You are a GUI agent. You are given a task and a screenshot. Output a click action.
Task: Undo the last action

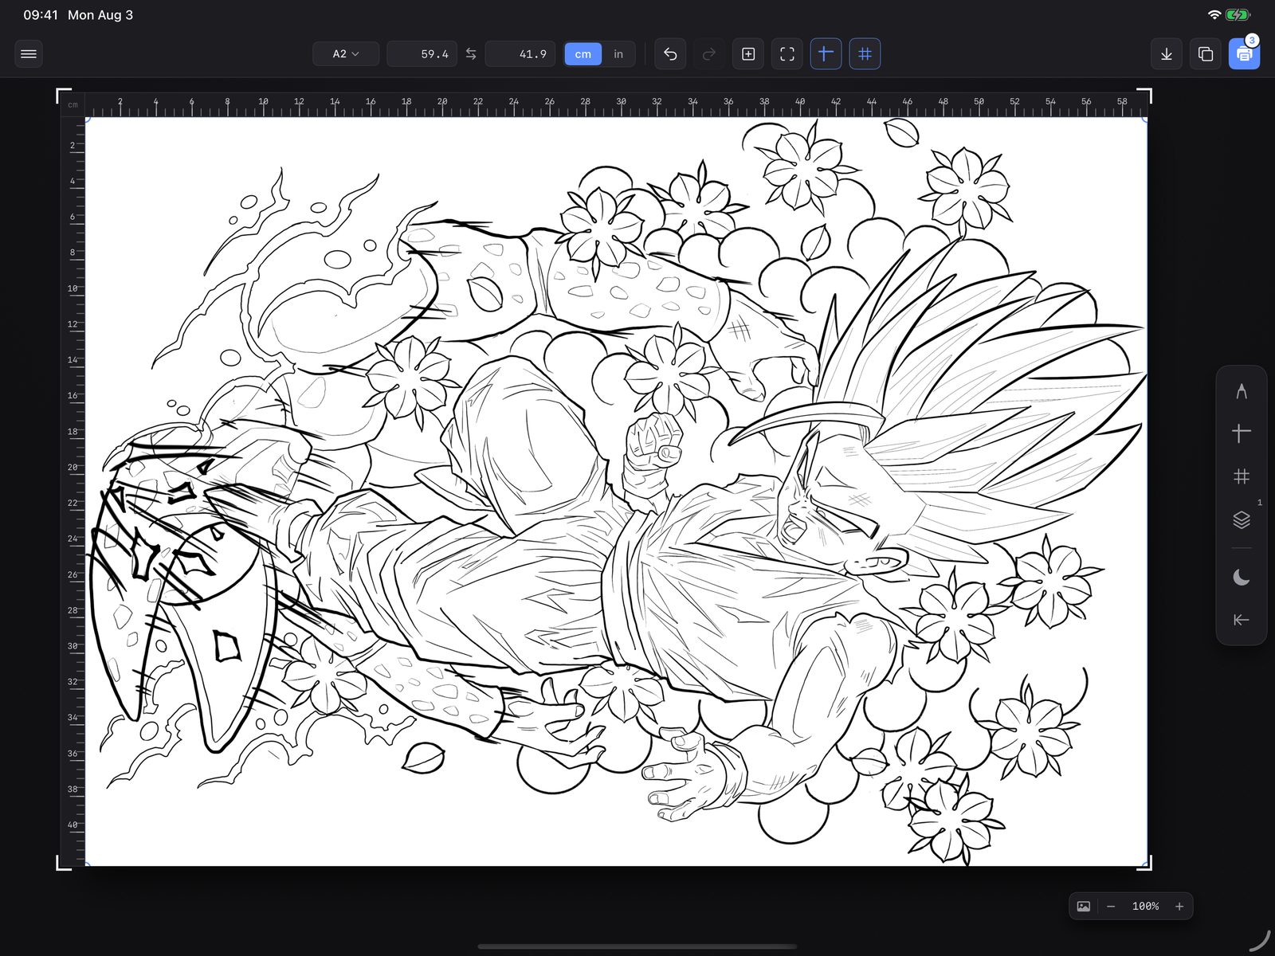pos(670,54)
